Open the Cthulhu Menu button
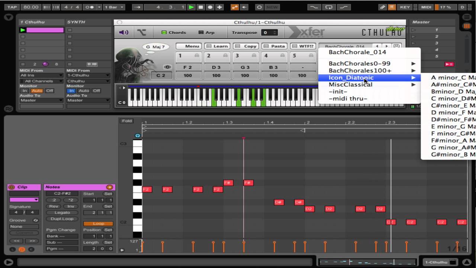Viewport: 476px width, 268px height. point(189,46)
